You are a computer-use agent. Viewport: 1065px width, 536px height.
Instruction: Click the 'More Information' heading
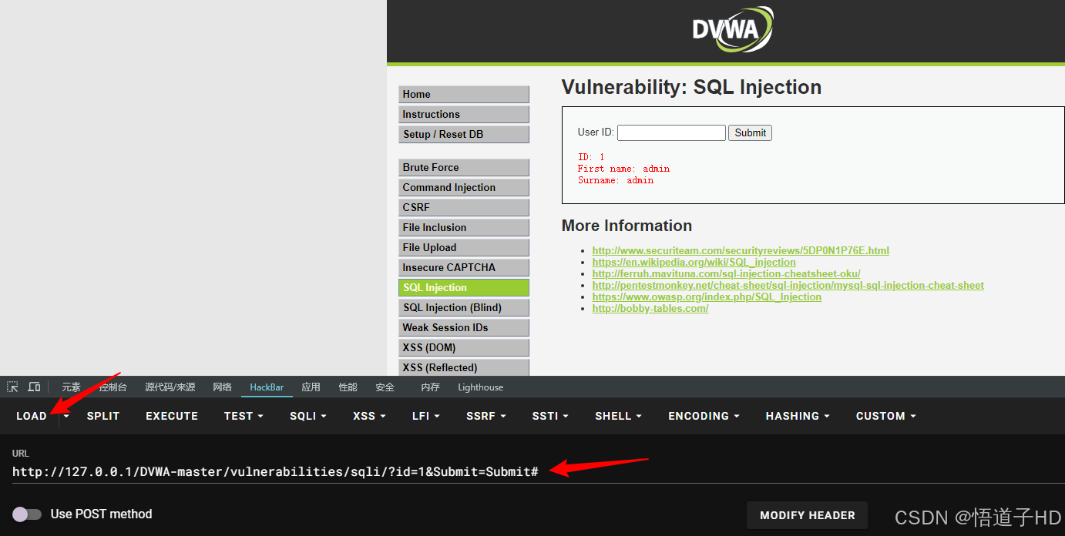click(x=627, y=226)
